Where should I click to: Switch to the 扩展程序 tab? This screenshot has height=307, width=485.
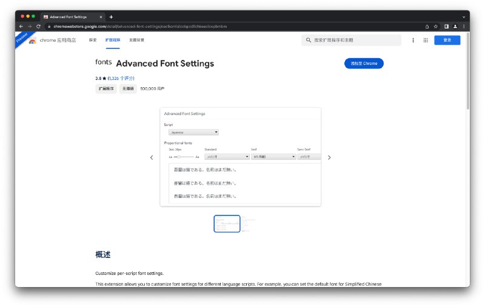click(x=112, y=40)
